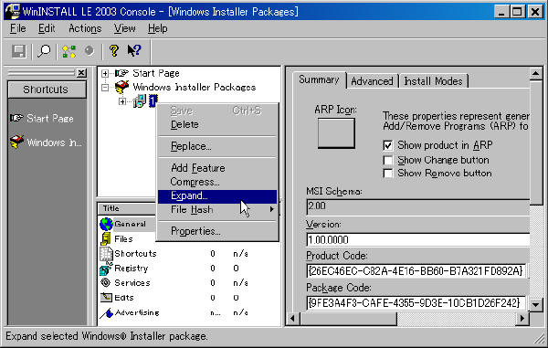Choose Delete from context menu
This screenshot has width=548, height=348.
(217, 124)
